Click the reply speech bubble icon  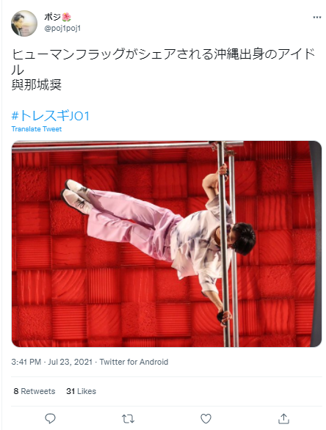pyautogui.click(x=50, y=418)
